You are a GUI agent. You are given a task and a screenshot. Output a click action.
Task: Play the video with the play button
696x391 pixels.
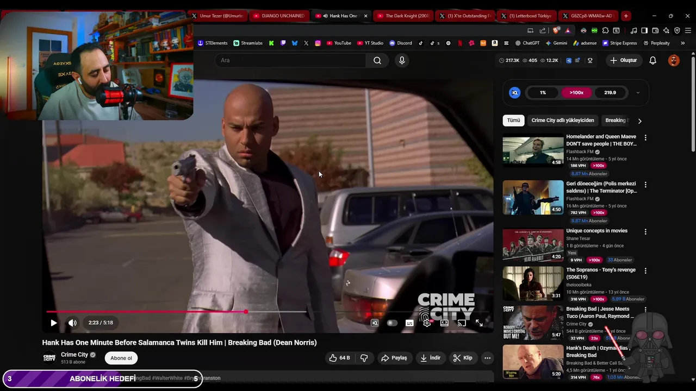tap(53, 323)
